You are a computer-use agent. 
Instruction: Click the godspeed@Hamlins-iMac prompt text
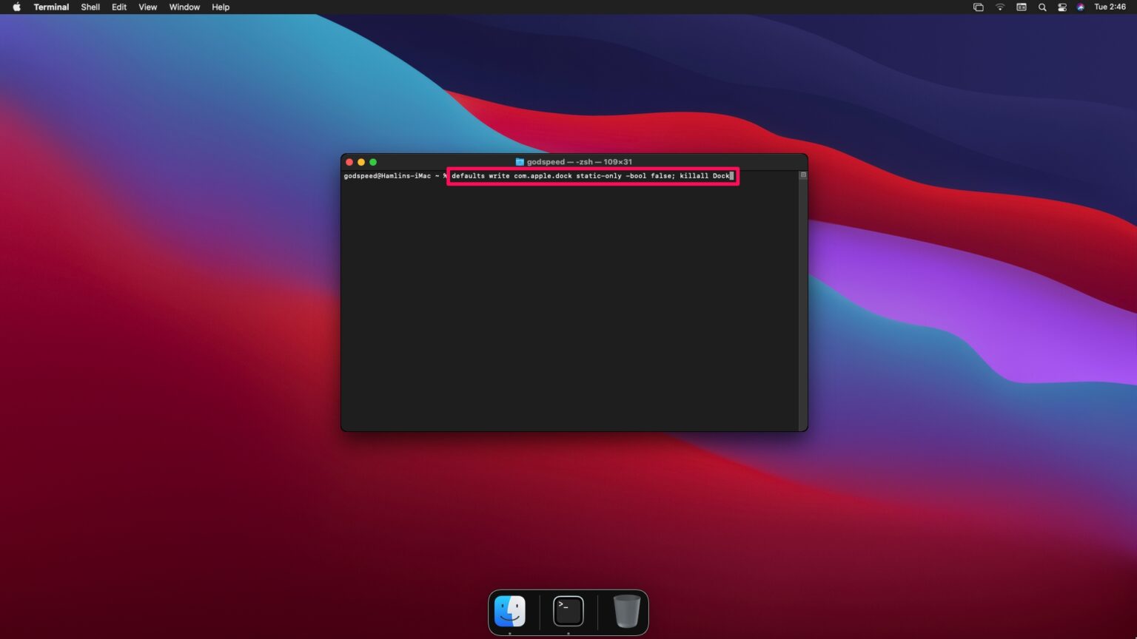pyautogui.click(x=387, y=176)
